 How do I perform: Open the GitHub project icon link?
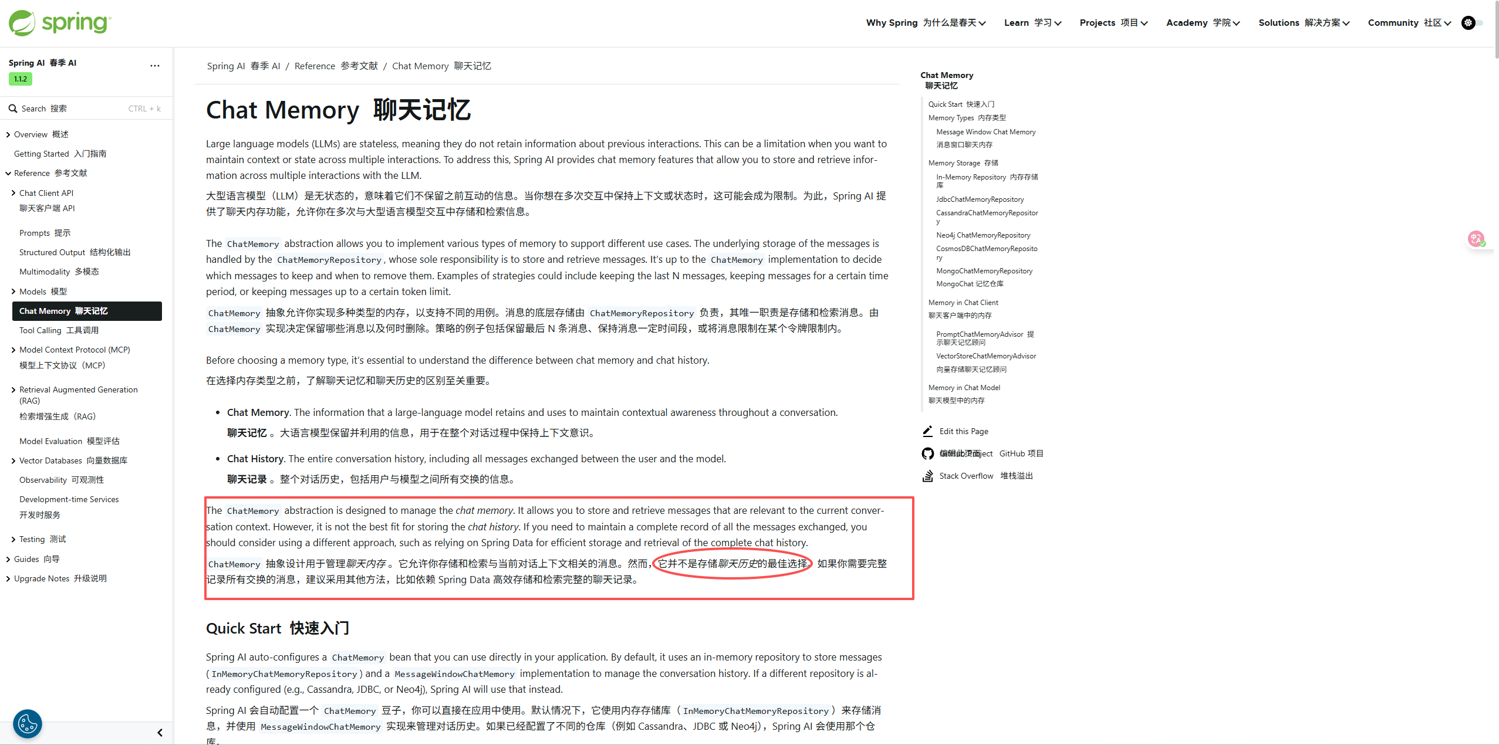(927, 453)
